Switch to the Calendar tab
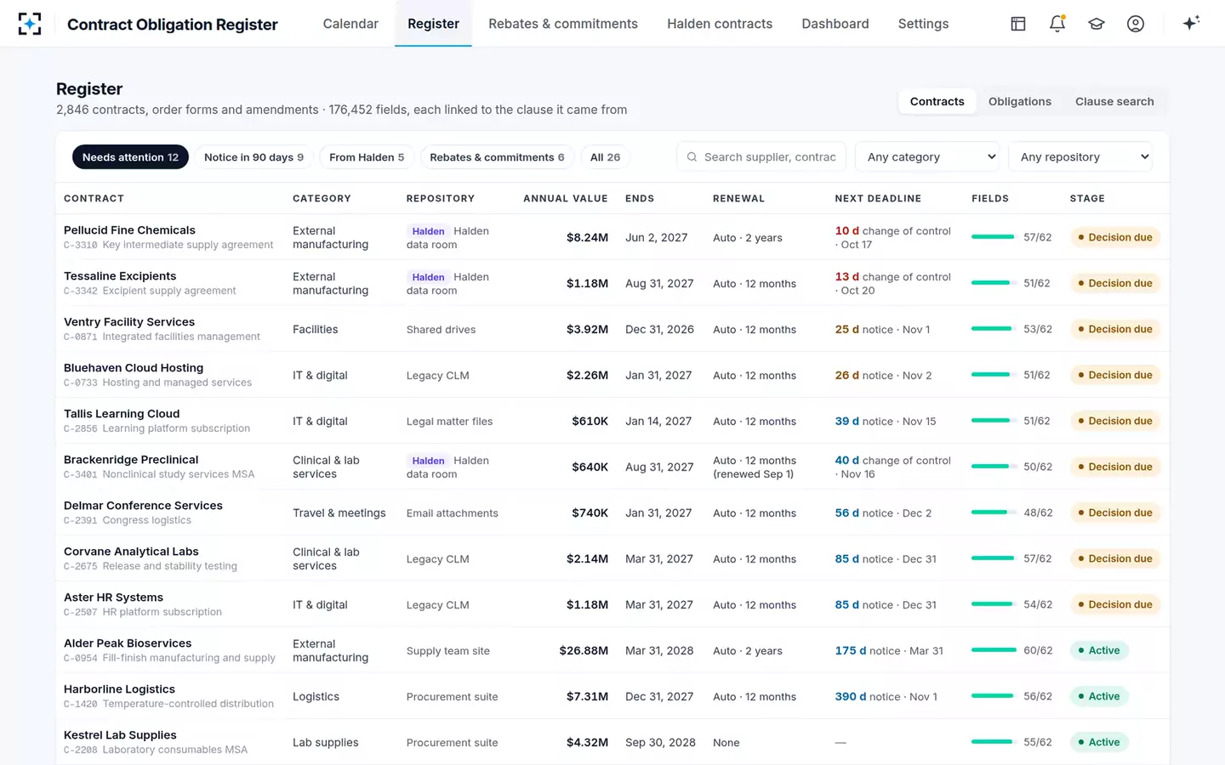This screenshot has width=1225, height=765. pos(350,24)
